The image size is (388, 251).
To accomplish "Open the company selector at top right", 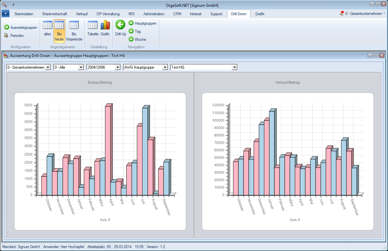I will coord(362,14).
